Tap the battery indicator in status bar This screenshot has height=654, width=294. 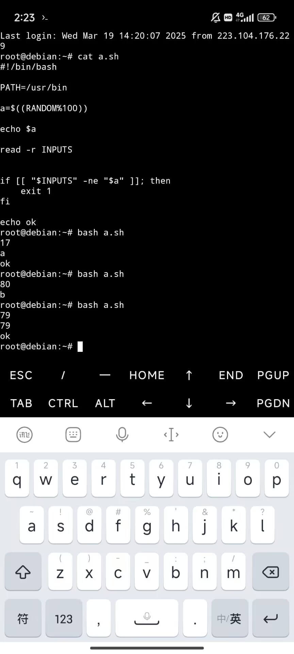click(x=267, y=17)
